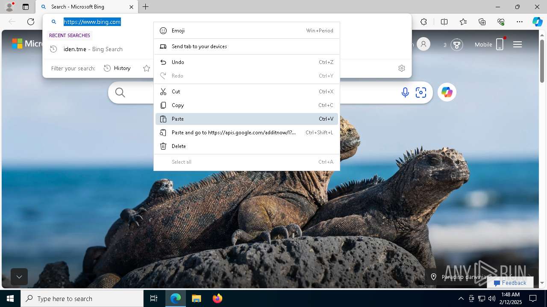Screen dimensions: 547x307
Task: Open the tab actions menu icon
Action: (26, 7)
